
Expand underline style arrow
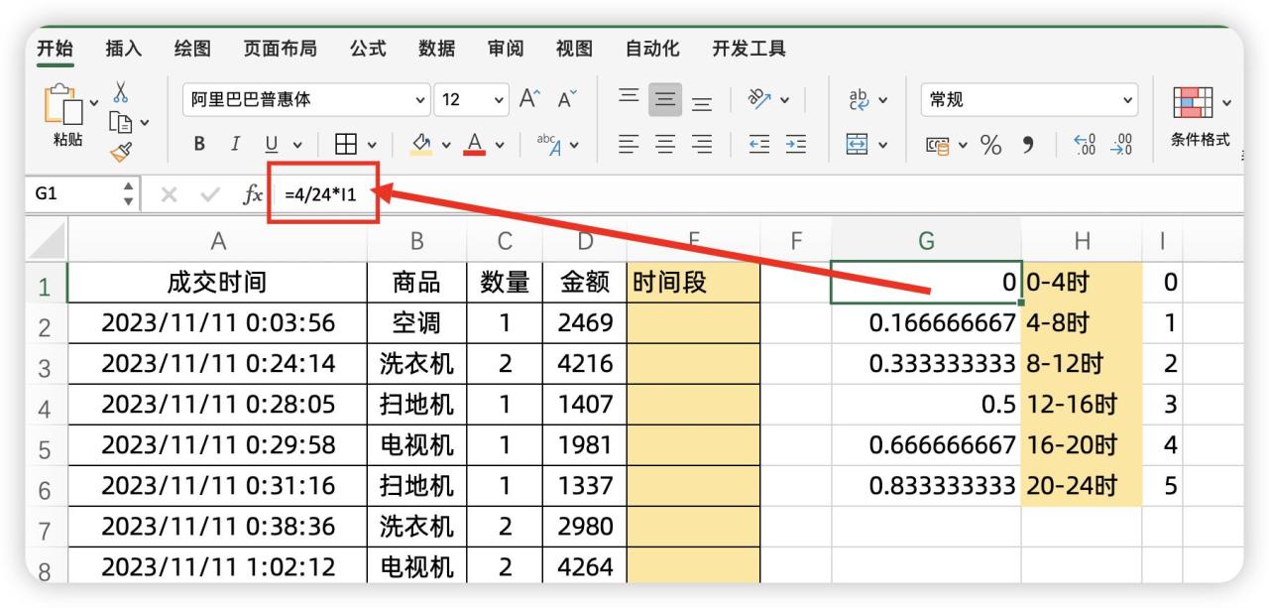tap(296, 146)
